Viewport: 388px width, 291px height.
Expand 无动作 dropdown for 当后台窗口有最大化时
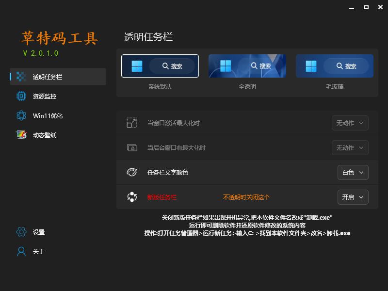(x=350, y=148)
